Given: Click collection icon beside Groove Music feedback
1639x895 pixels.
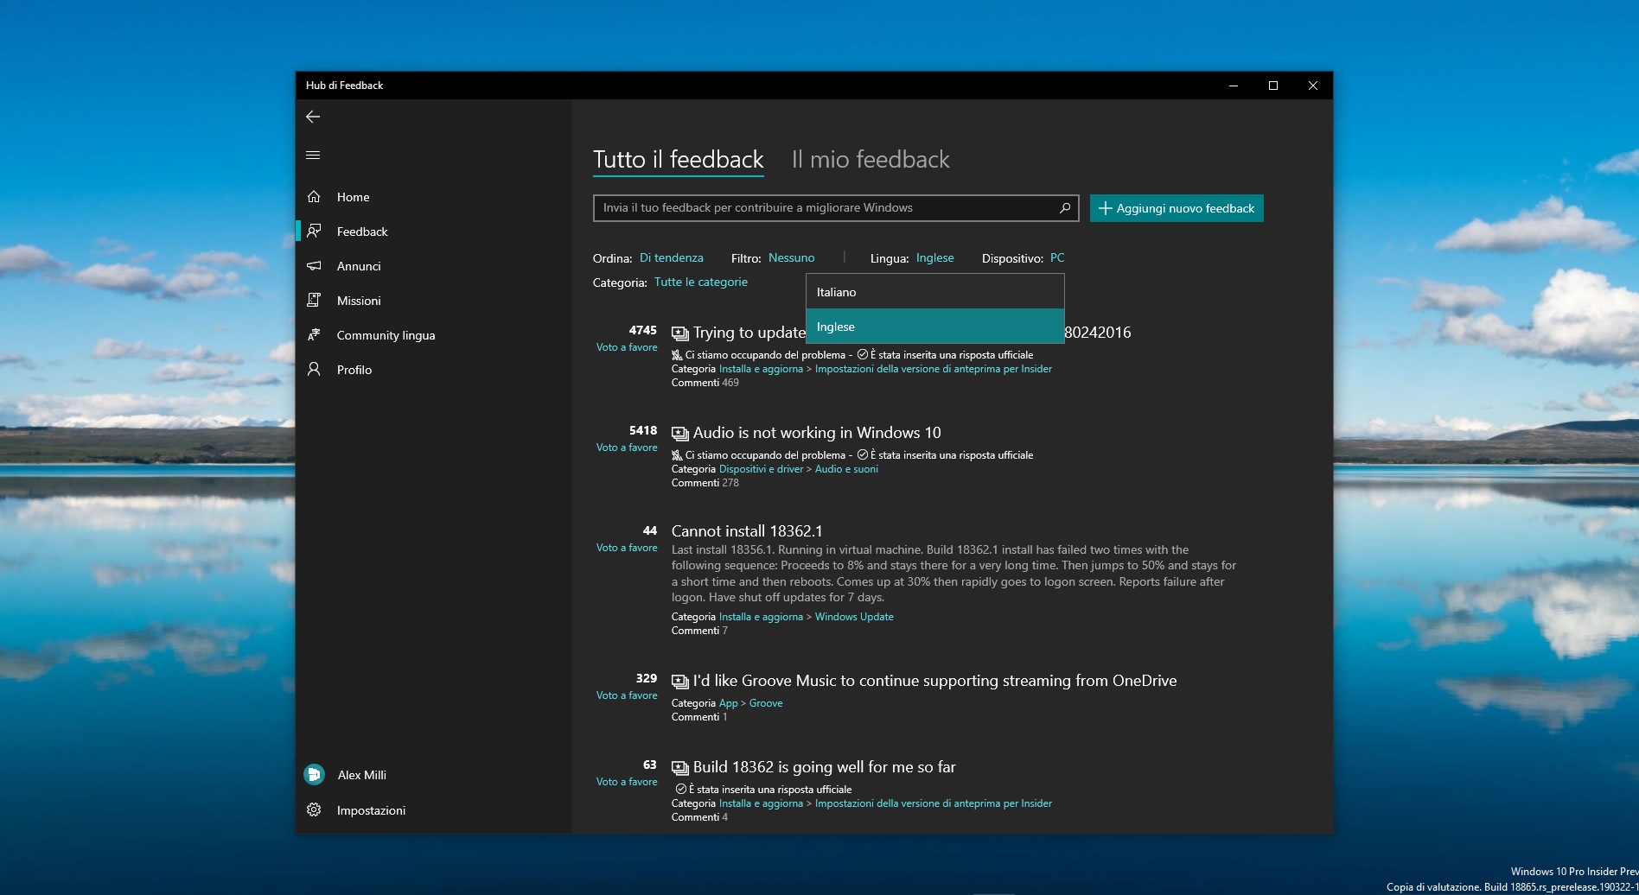Looking at the screenshot, I should 680,682.
